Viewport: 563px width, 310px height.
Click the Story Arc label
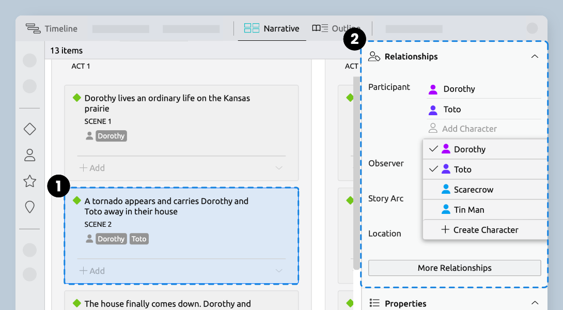386,198
